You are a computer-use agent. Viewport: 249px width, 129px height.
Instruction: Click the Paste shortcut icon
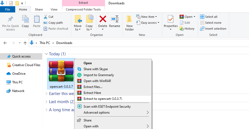45,29
